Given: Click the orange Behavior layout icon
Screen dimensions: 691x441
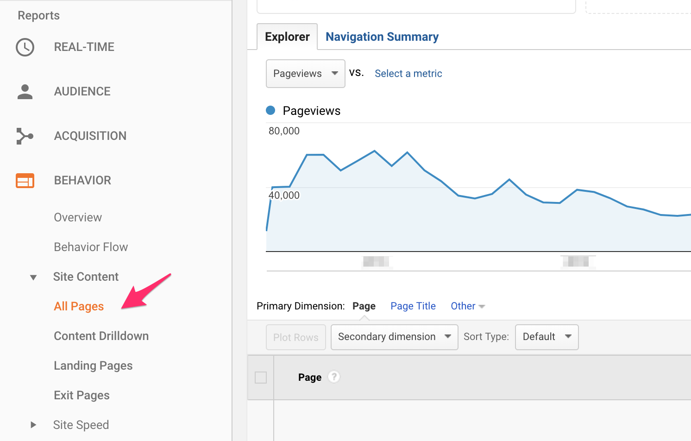Looking at the screenshot, I should (x=25, y=181).
